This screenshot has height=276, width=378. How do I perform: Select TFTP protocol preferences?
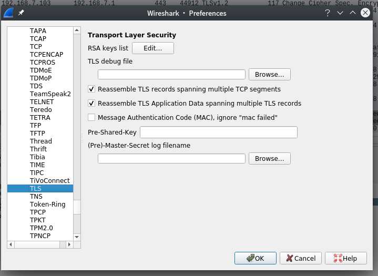37,134
